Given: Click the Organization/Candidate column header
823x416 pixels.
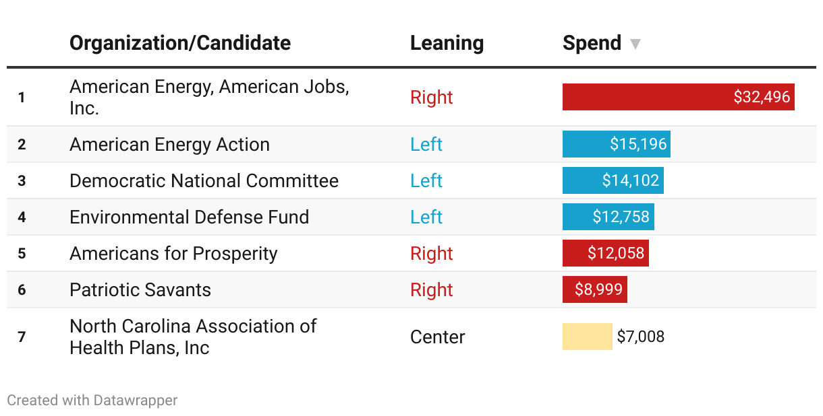Looking at the screenshot, I should 180,43.
